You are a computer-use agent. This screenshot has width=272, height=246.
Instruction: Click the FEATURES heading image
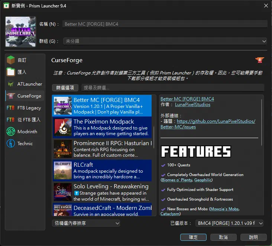[196, 151]
